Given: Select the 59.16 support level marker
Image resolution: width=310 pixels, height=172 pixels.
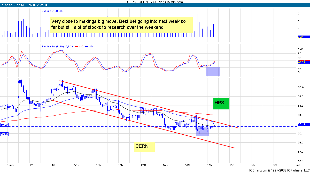Looking at the screenshot, I should (x=4, y=134).
